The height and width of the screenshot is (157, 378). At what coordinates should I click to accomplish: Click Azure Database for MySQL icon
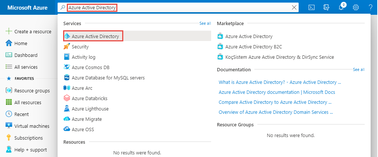point(67,78)
